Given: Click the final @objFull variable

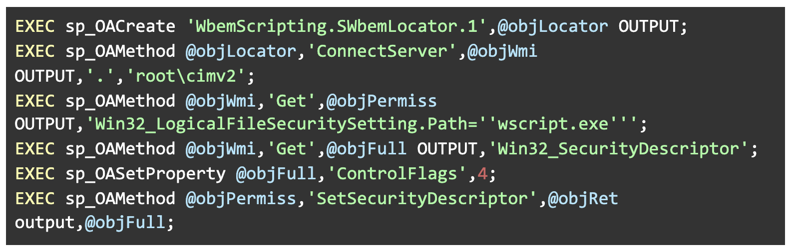Looking at the screenshot, I should (125, 223).
